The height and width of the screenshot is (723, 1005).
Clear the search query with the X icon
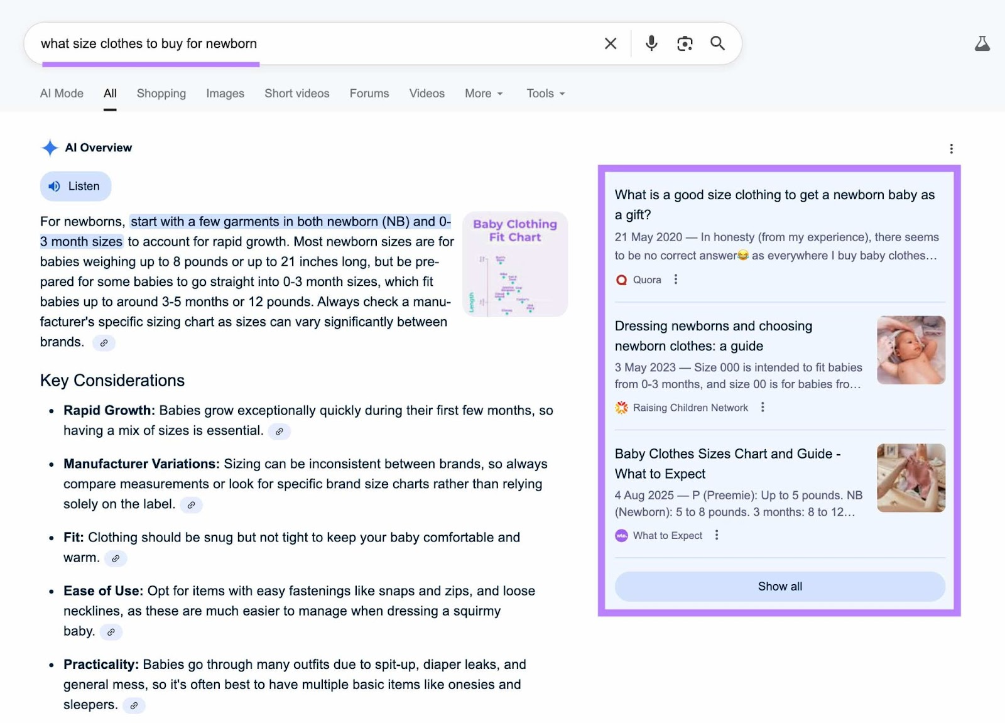click(610, 43)
